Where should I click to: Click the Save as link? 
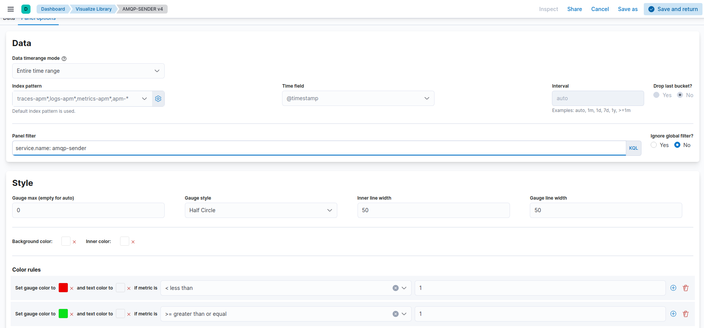coord(628,9)
